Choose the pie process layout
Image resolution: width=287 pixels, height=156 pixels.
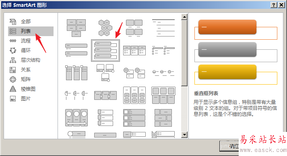(76, 95)
